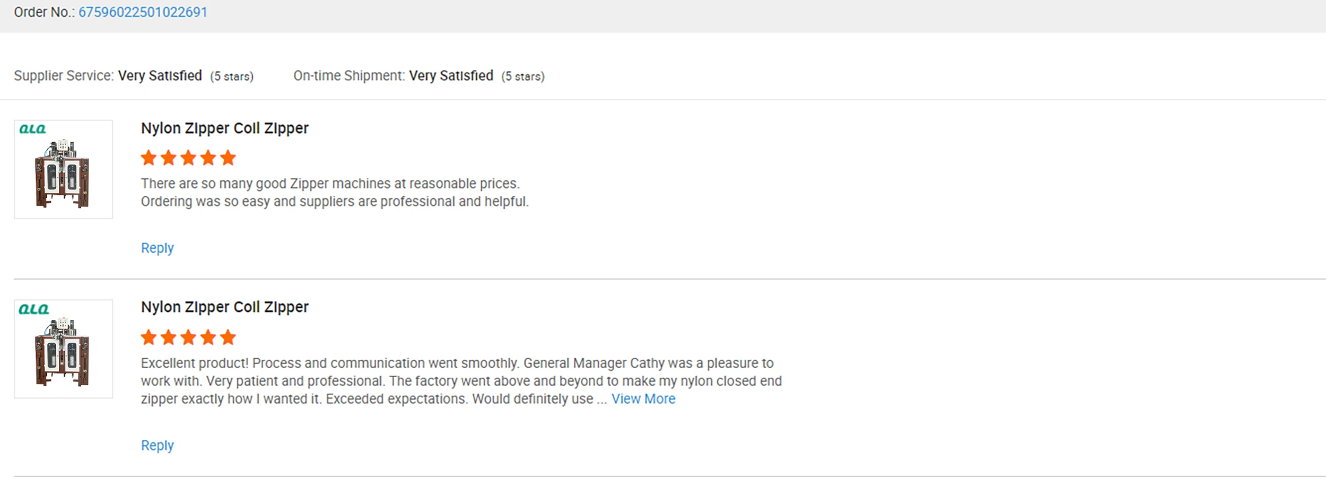The width and height of the screenshot is (1326, 477).
Task: Open zipper machine thumbnail beside Cathy review
Action: (63, 353)
